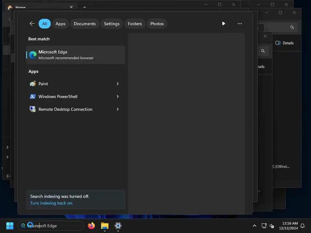311x233 pixels.
Task: Switch to the Settings filter tab
Action: click(x=112, y=24)
